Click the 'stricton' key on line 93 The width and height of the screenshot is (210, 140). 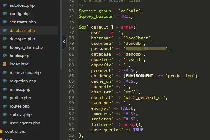point(101,119)
